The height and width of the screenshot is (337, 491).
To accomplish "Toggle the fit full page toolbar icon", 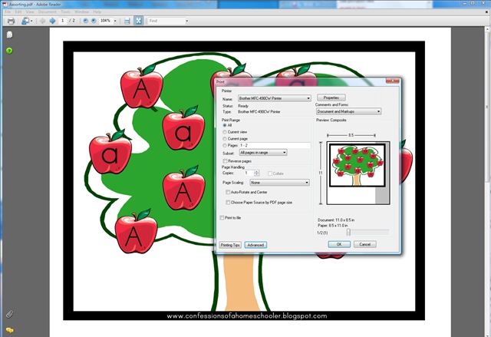I will (x=138, y=21).
